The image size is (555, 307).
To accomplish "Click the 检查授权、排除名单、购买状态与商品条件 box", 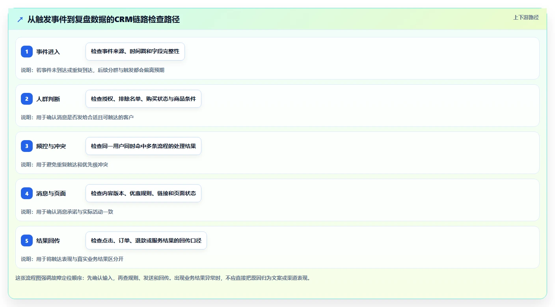I will [143, 99].
